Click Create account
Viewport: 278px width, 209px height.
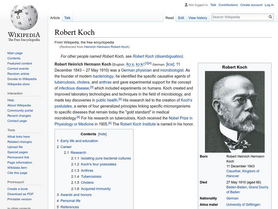tap(251, 5)
